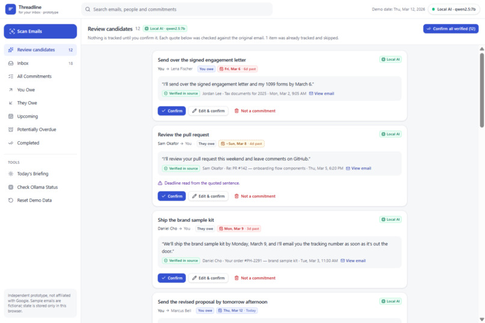Edit & confirm the engagement letter card
The height and width of the screenshot is (323, 485).
coord(208,111)
